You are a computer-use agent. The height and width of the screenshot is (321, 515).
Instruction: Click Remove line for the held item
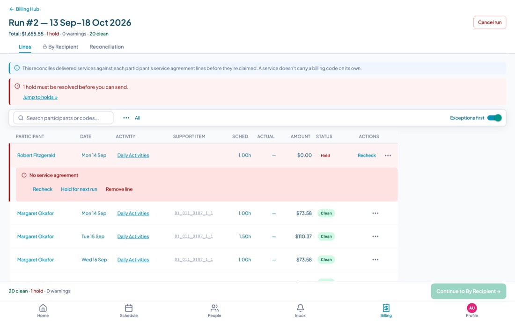[x=119, y=189]
